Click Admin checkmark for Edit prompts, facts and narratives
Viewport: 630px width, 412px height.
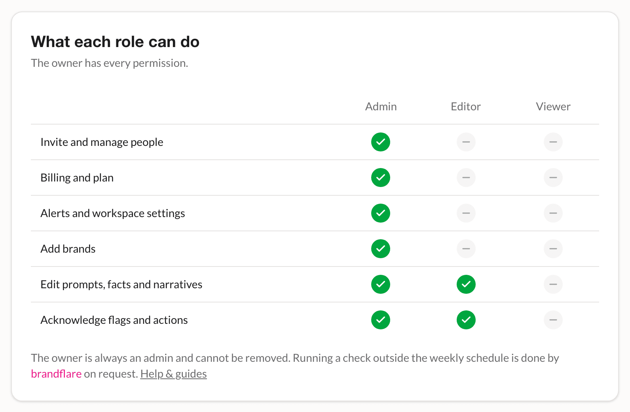click(x=381, y=284)
